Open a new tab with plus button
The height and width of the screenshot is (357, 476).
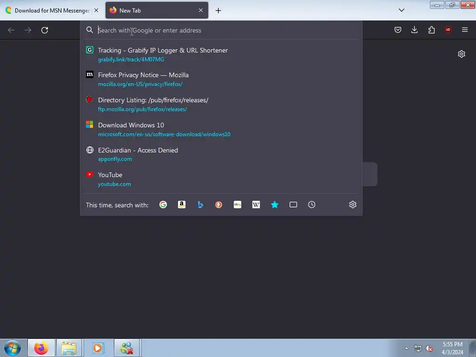pyautogui.click(x=218, y=11)
